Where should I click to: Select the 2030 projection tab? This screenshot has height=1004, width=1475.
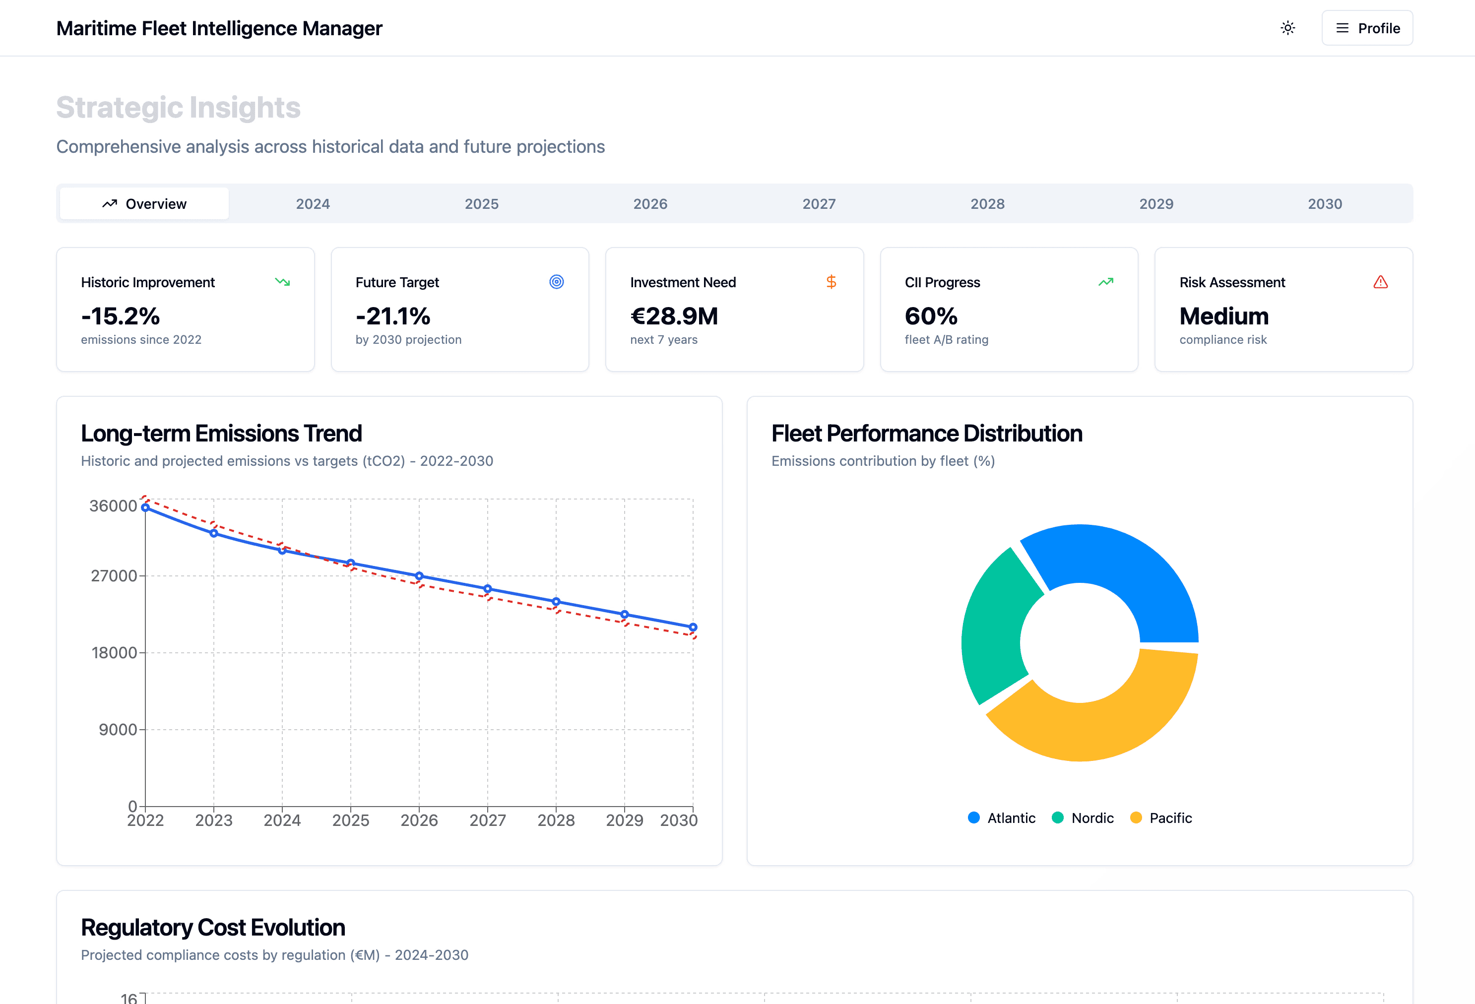point(1325,204)
